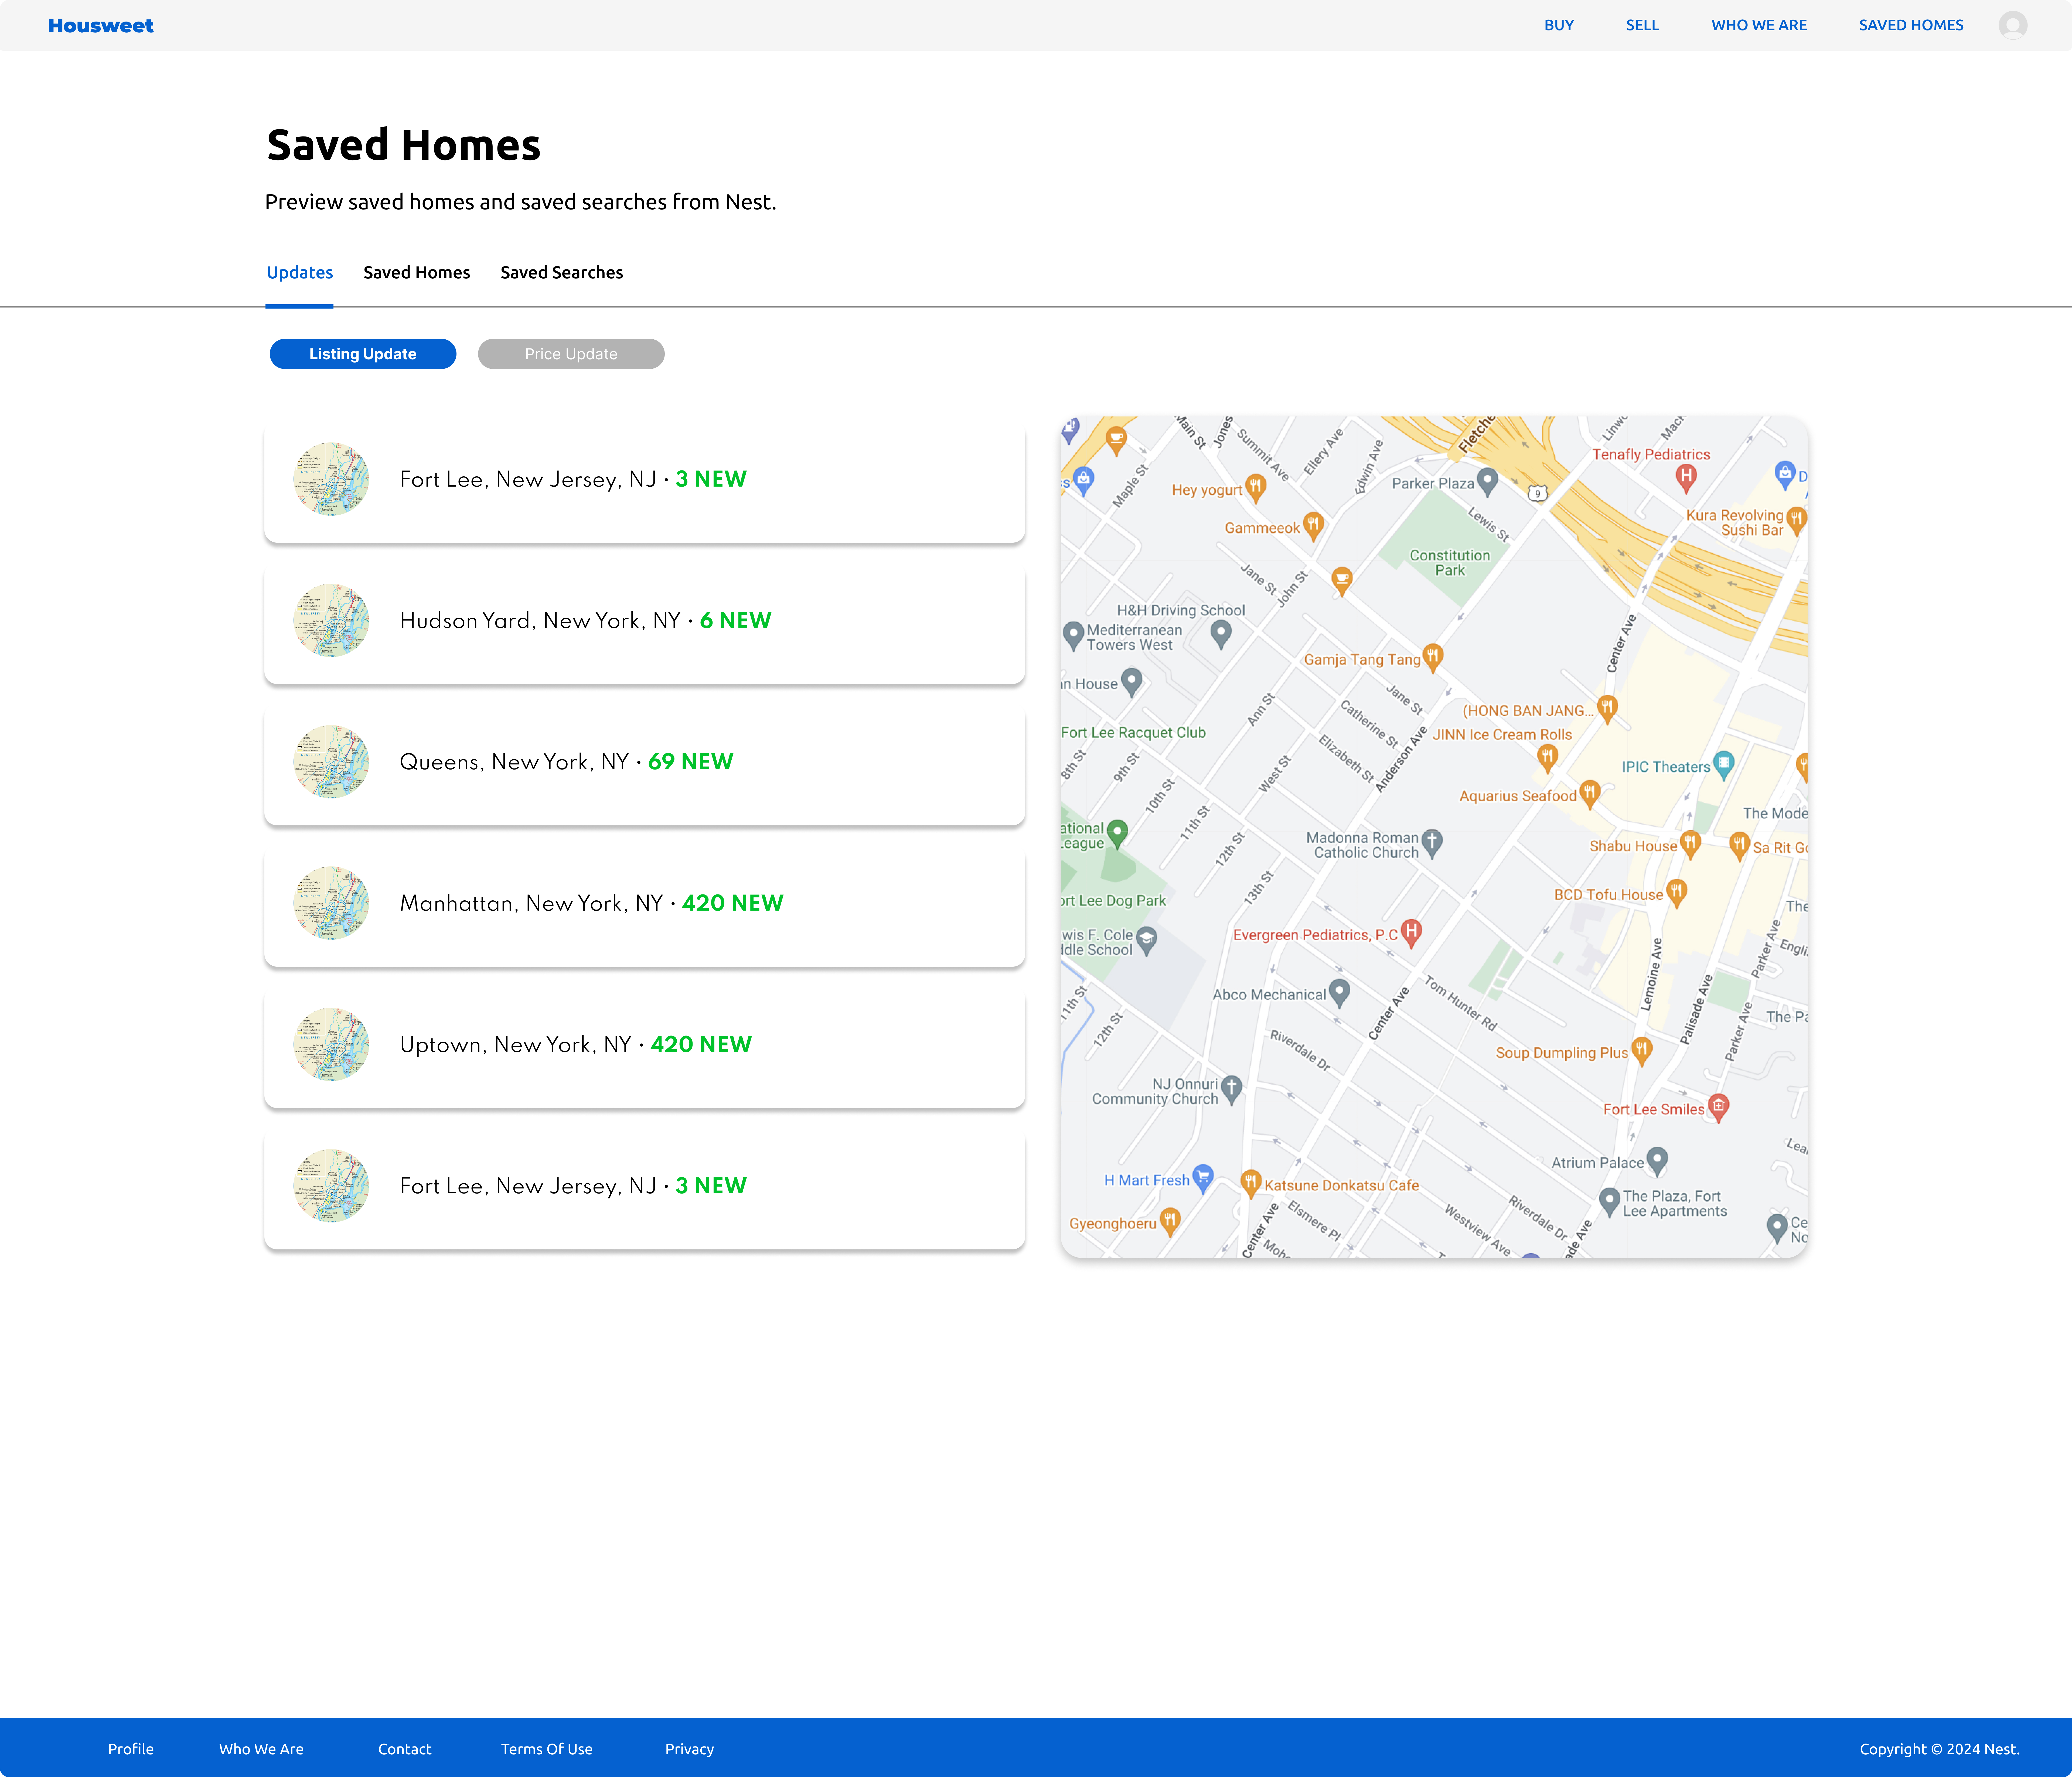Image resolution: width=2072 pixels, height=1777 pixels.
Task: Enable the Listing Update filter
Action: pos(362,353)
